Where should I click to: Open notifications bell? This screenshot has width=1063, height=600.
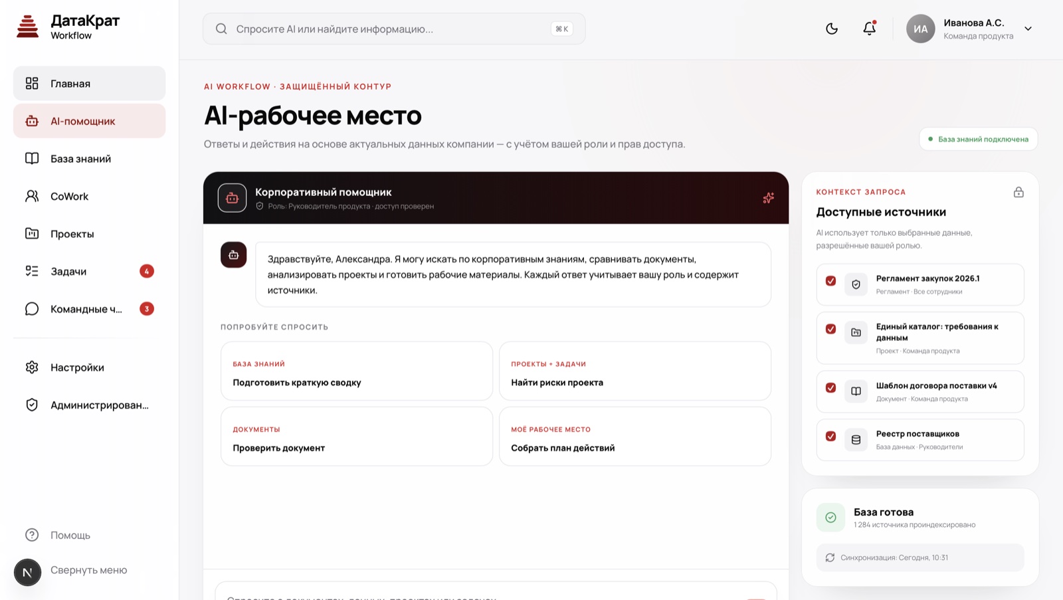point(869,29)
